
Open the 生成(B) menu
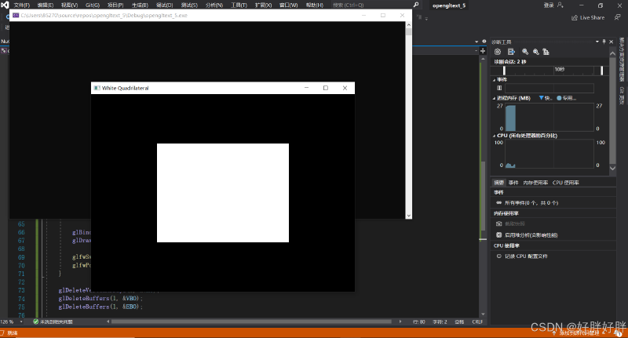pyautogui.click(x=140, y=5)
